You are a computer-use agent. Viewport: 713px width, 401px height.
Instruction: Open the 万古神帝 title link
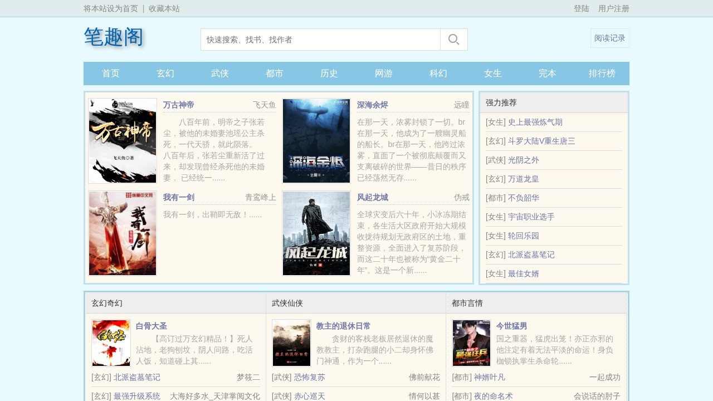pyautogui.click(x=179, y=105)
